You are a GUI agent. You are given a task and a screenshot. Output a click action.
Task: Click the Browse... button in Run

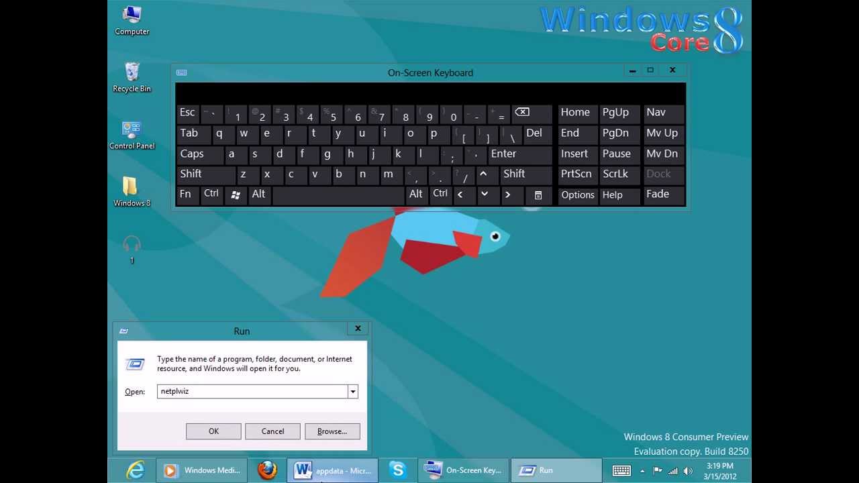pos(332,431)
